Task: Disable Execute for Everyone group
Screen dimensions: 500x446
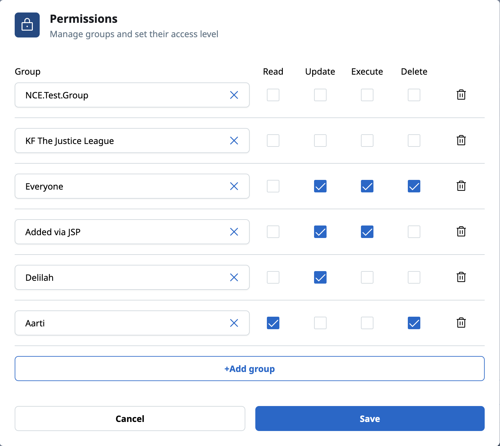Action: click(367, 186)
